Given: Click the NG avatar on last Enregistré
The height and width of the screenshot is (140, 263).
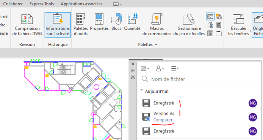Looking at the screenshot, I should (253, 131).
